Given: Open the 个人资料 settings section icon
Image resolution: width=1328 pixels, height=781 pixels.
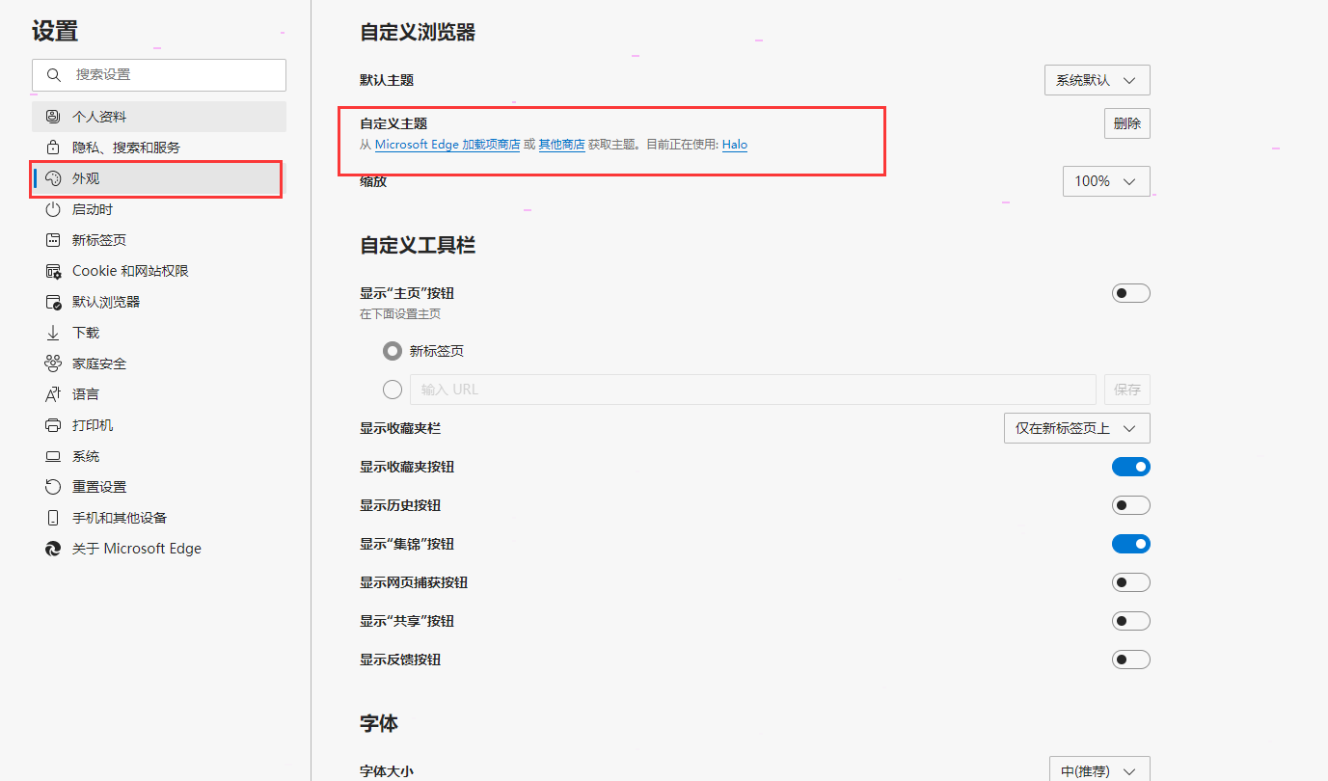Looking at the screenshot, I should click(x=52, y=116).
